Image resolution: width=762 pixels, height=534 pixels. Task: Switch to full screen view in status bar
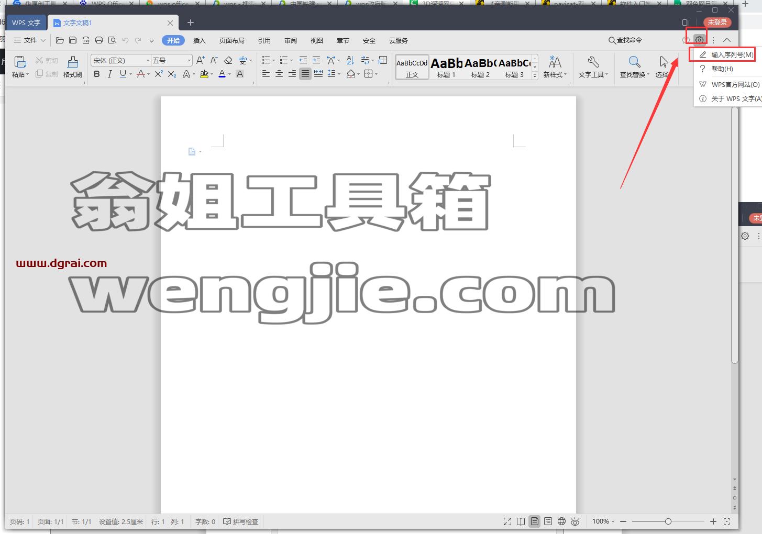coord(507,521)
